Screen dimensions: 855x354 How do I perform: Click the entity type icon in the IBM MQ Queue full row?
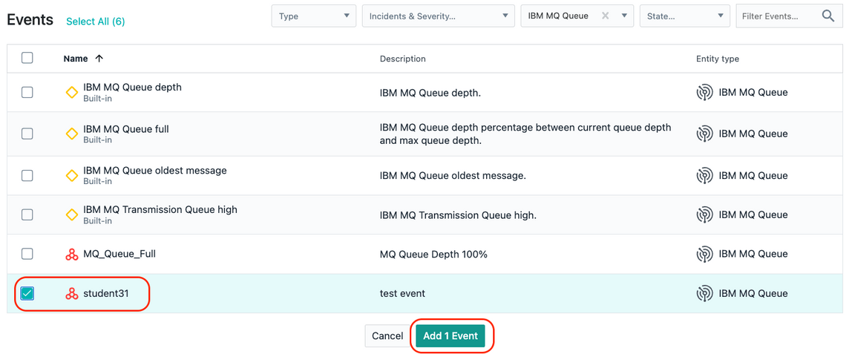click(704, 134)
